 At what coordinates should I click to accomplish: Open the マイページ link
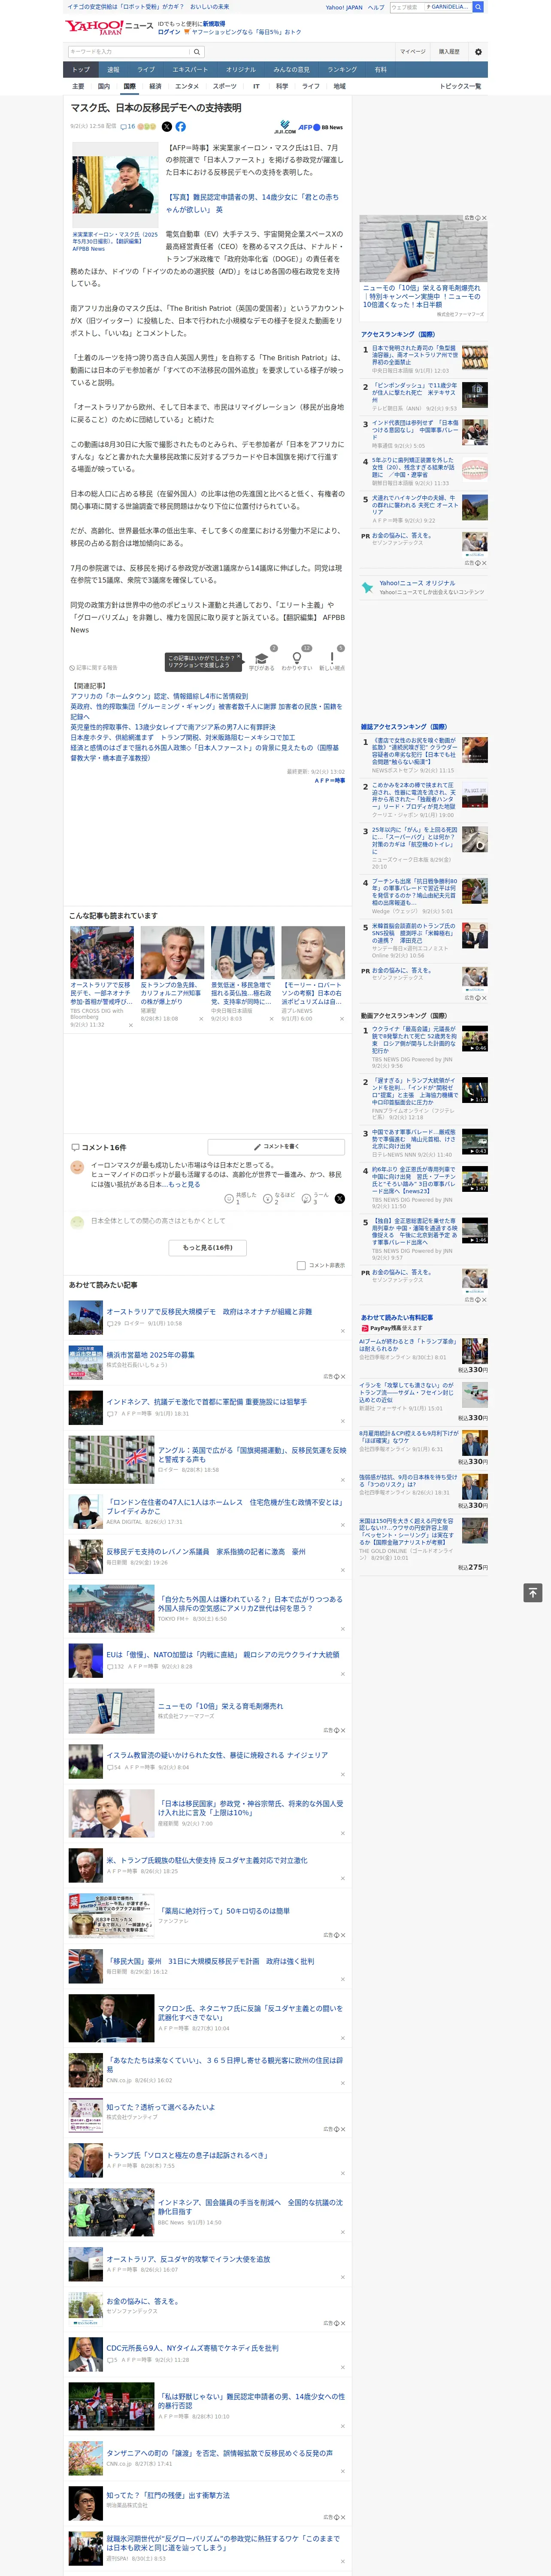tap(412, 52)
